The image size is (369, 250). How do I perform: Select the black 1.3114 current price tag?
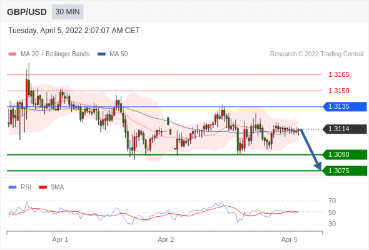(x=345, y=129)
